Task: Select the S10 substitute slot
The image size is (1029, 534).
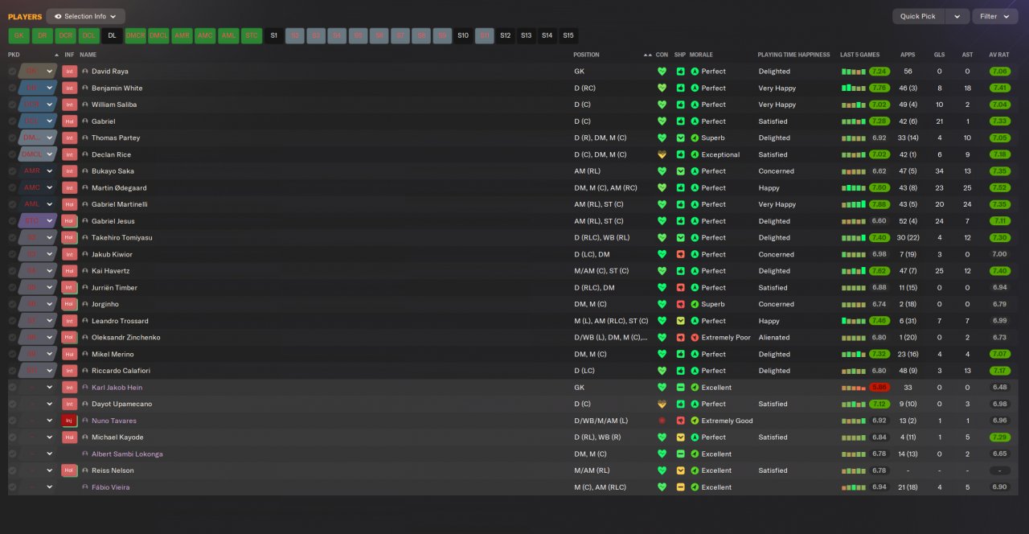Action: tap(463, 35)
